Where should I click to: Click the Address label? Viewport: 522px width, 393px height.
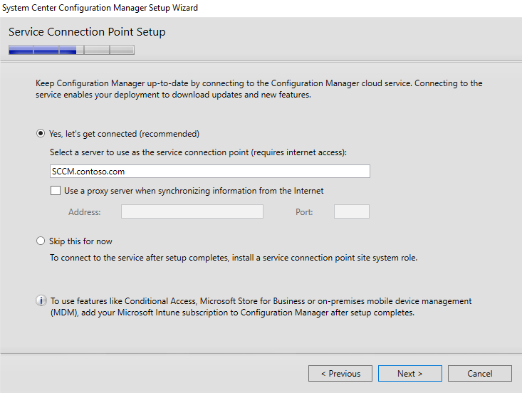85,212
